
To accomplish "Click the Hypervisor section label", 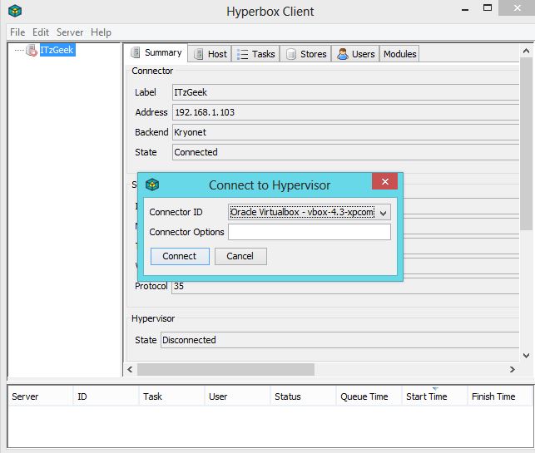I will (153, 318).
